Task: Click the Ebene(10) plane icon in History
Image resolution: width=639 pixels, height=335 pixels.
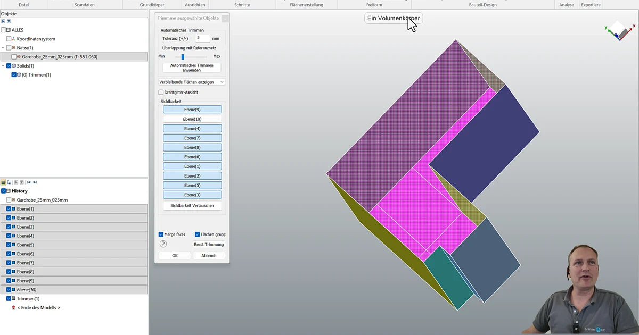Action: (13, 290)
